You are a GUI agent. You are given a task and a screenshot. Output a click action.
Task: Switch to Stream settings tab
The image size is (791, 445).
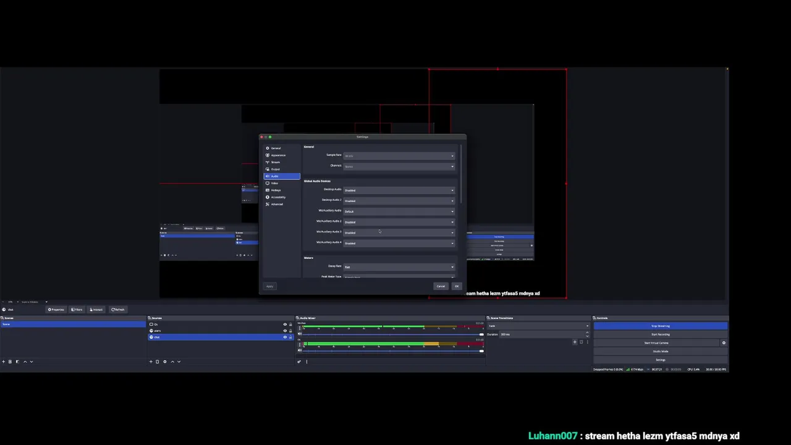click(282, 162)
